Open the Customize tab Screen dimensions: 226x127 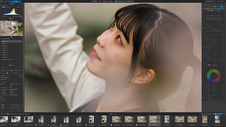coord(16,1)
